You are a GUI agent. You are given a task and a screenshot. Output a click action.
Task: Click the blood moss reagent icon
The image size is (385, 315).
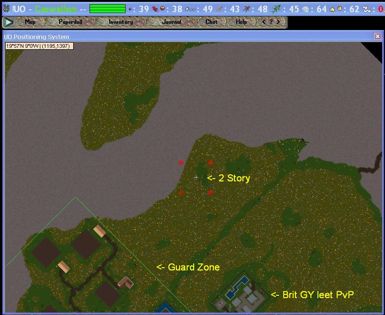(x=155, y=9)
